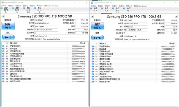Click serial number field S5GXNG0N800134X

point(46,23)
